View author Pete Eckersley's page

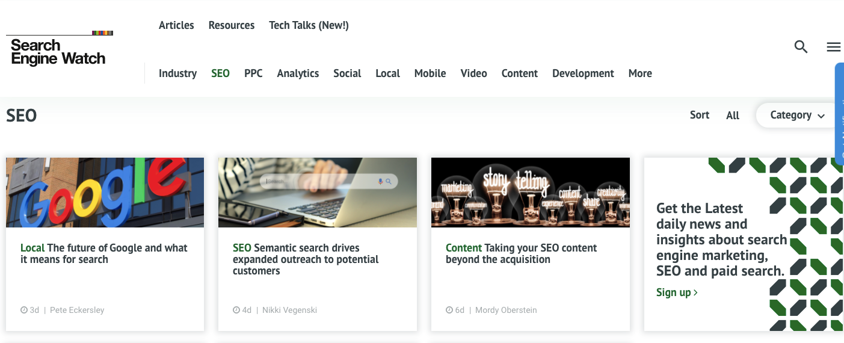pyautogui.click(x=77, y=310)
